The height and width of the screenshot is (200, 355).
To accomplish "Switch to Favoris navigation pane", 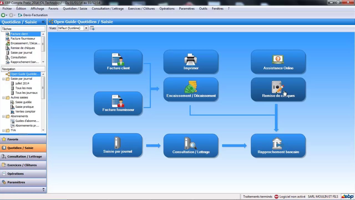I will [x=23, y=139].
